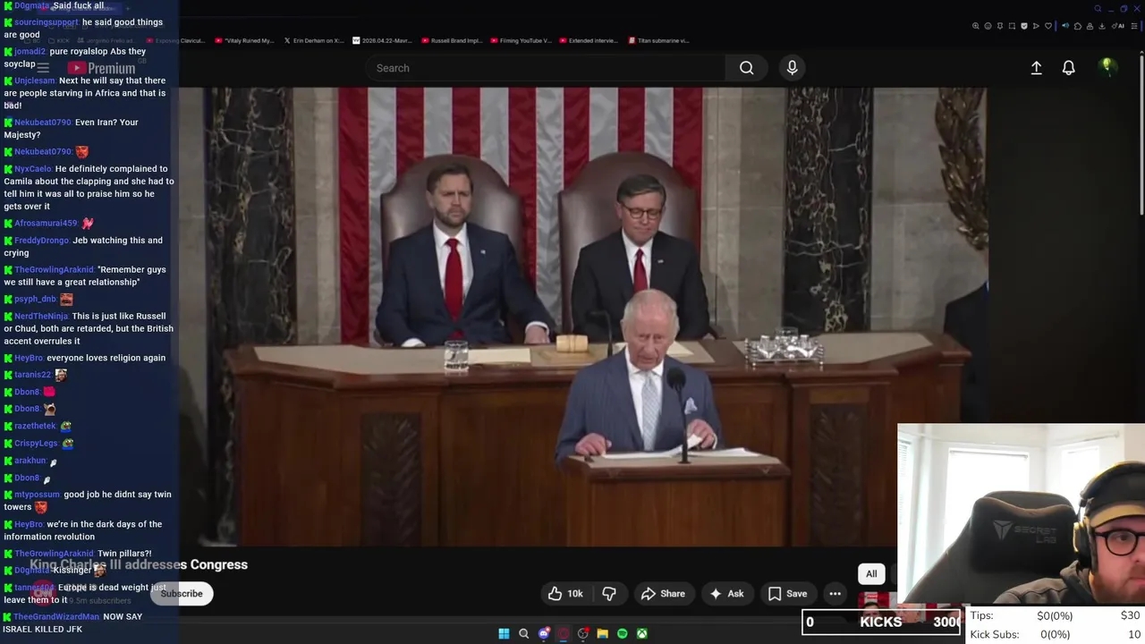Open browser extensions cube icon
This screenshot has height=644, width=1145.
pos(1078,26)
